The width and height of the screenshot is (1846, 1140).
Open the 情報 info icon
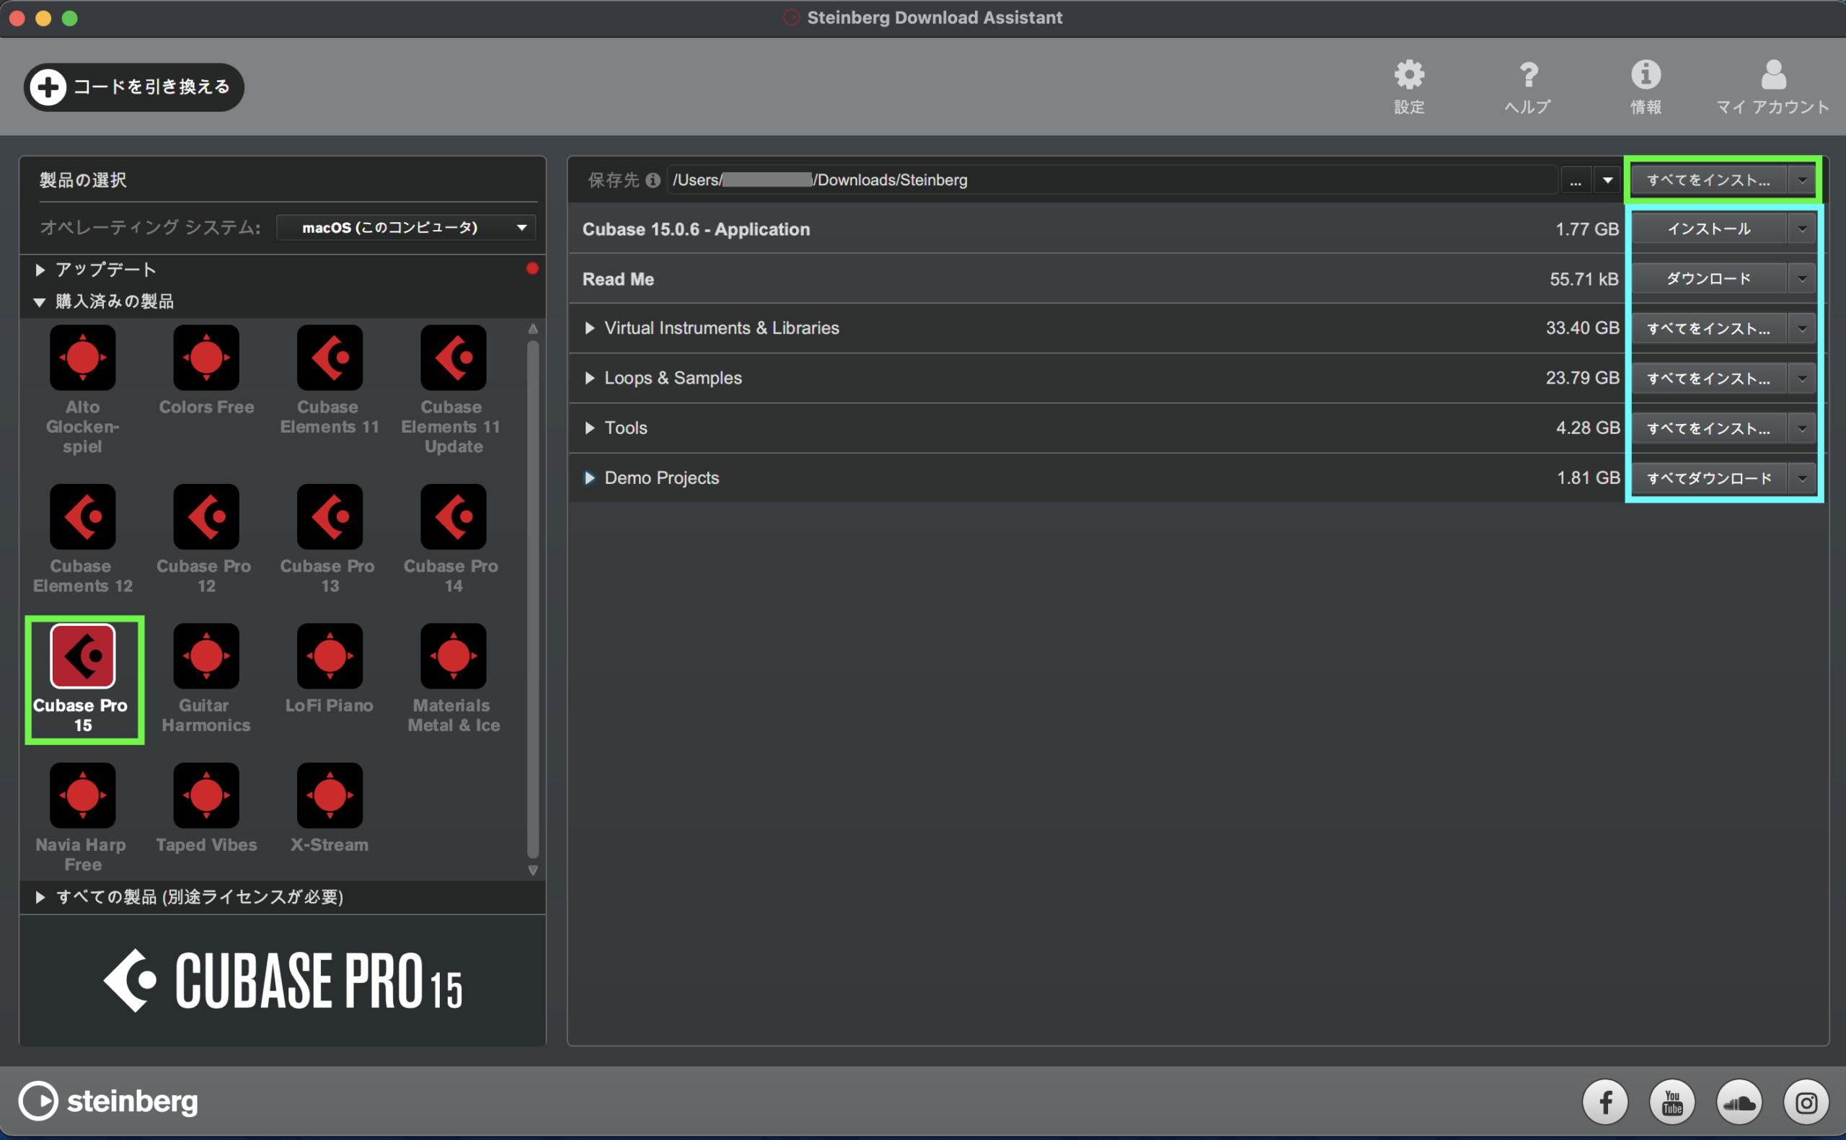point(1646,76)
